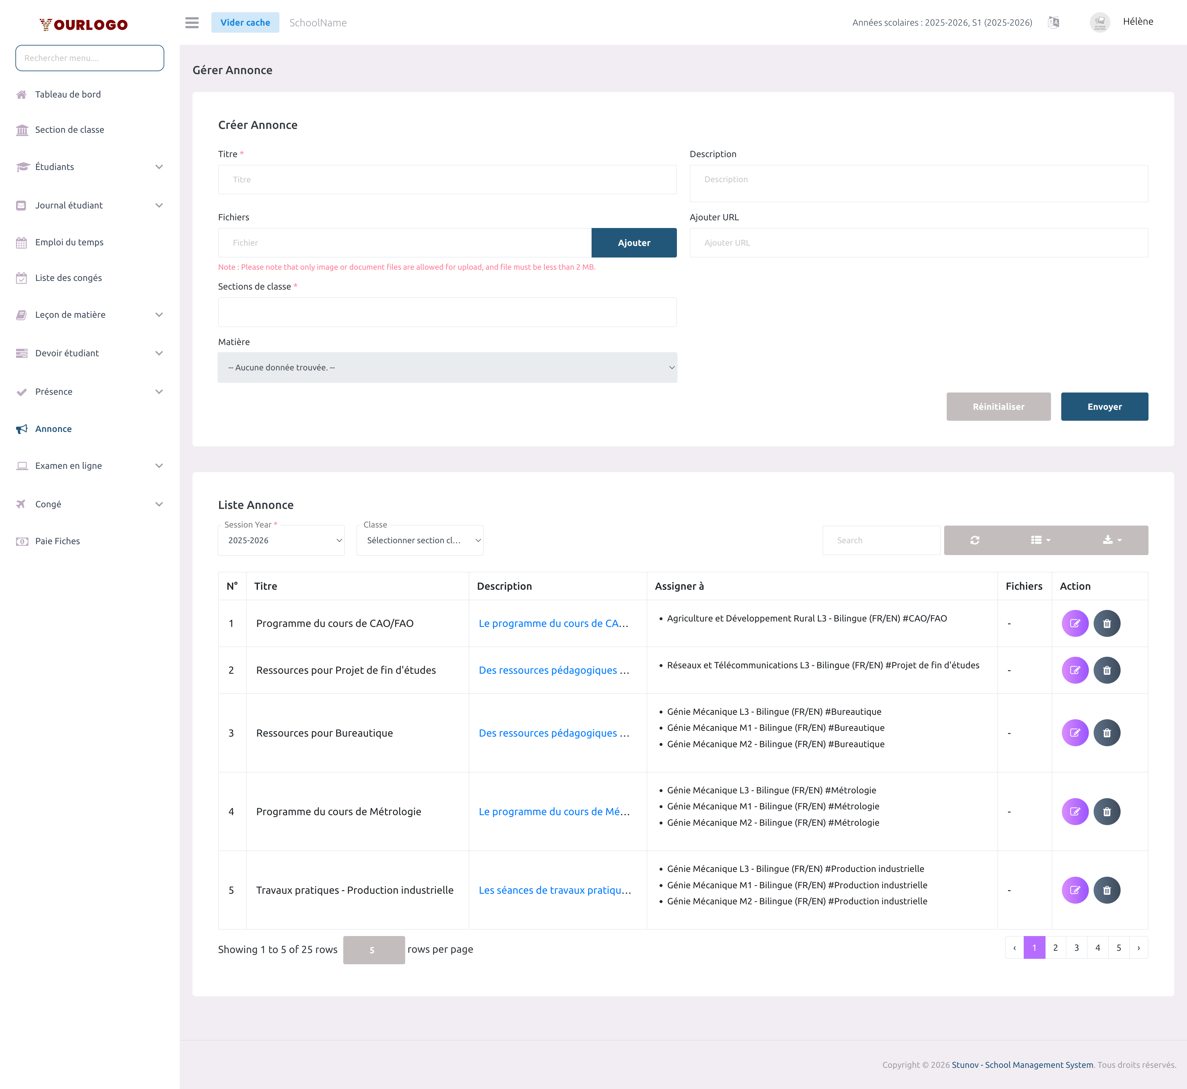Delete announcement 'Ressources pour Bureautique'
The height and width of the screenshot is (1089, 1187).
1107,732
